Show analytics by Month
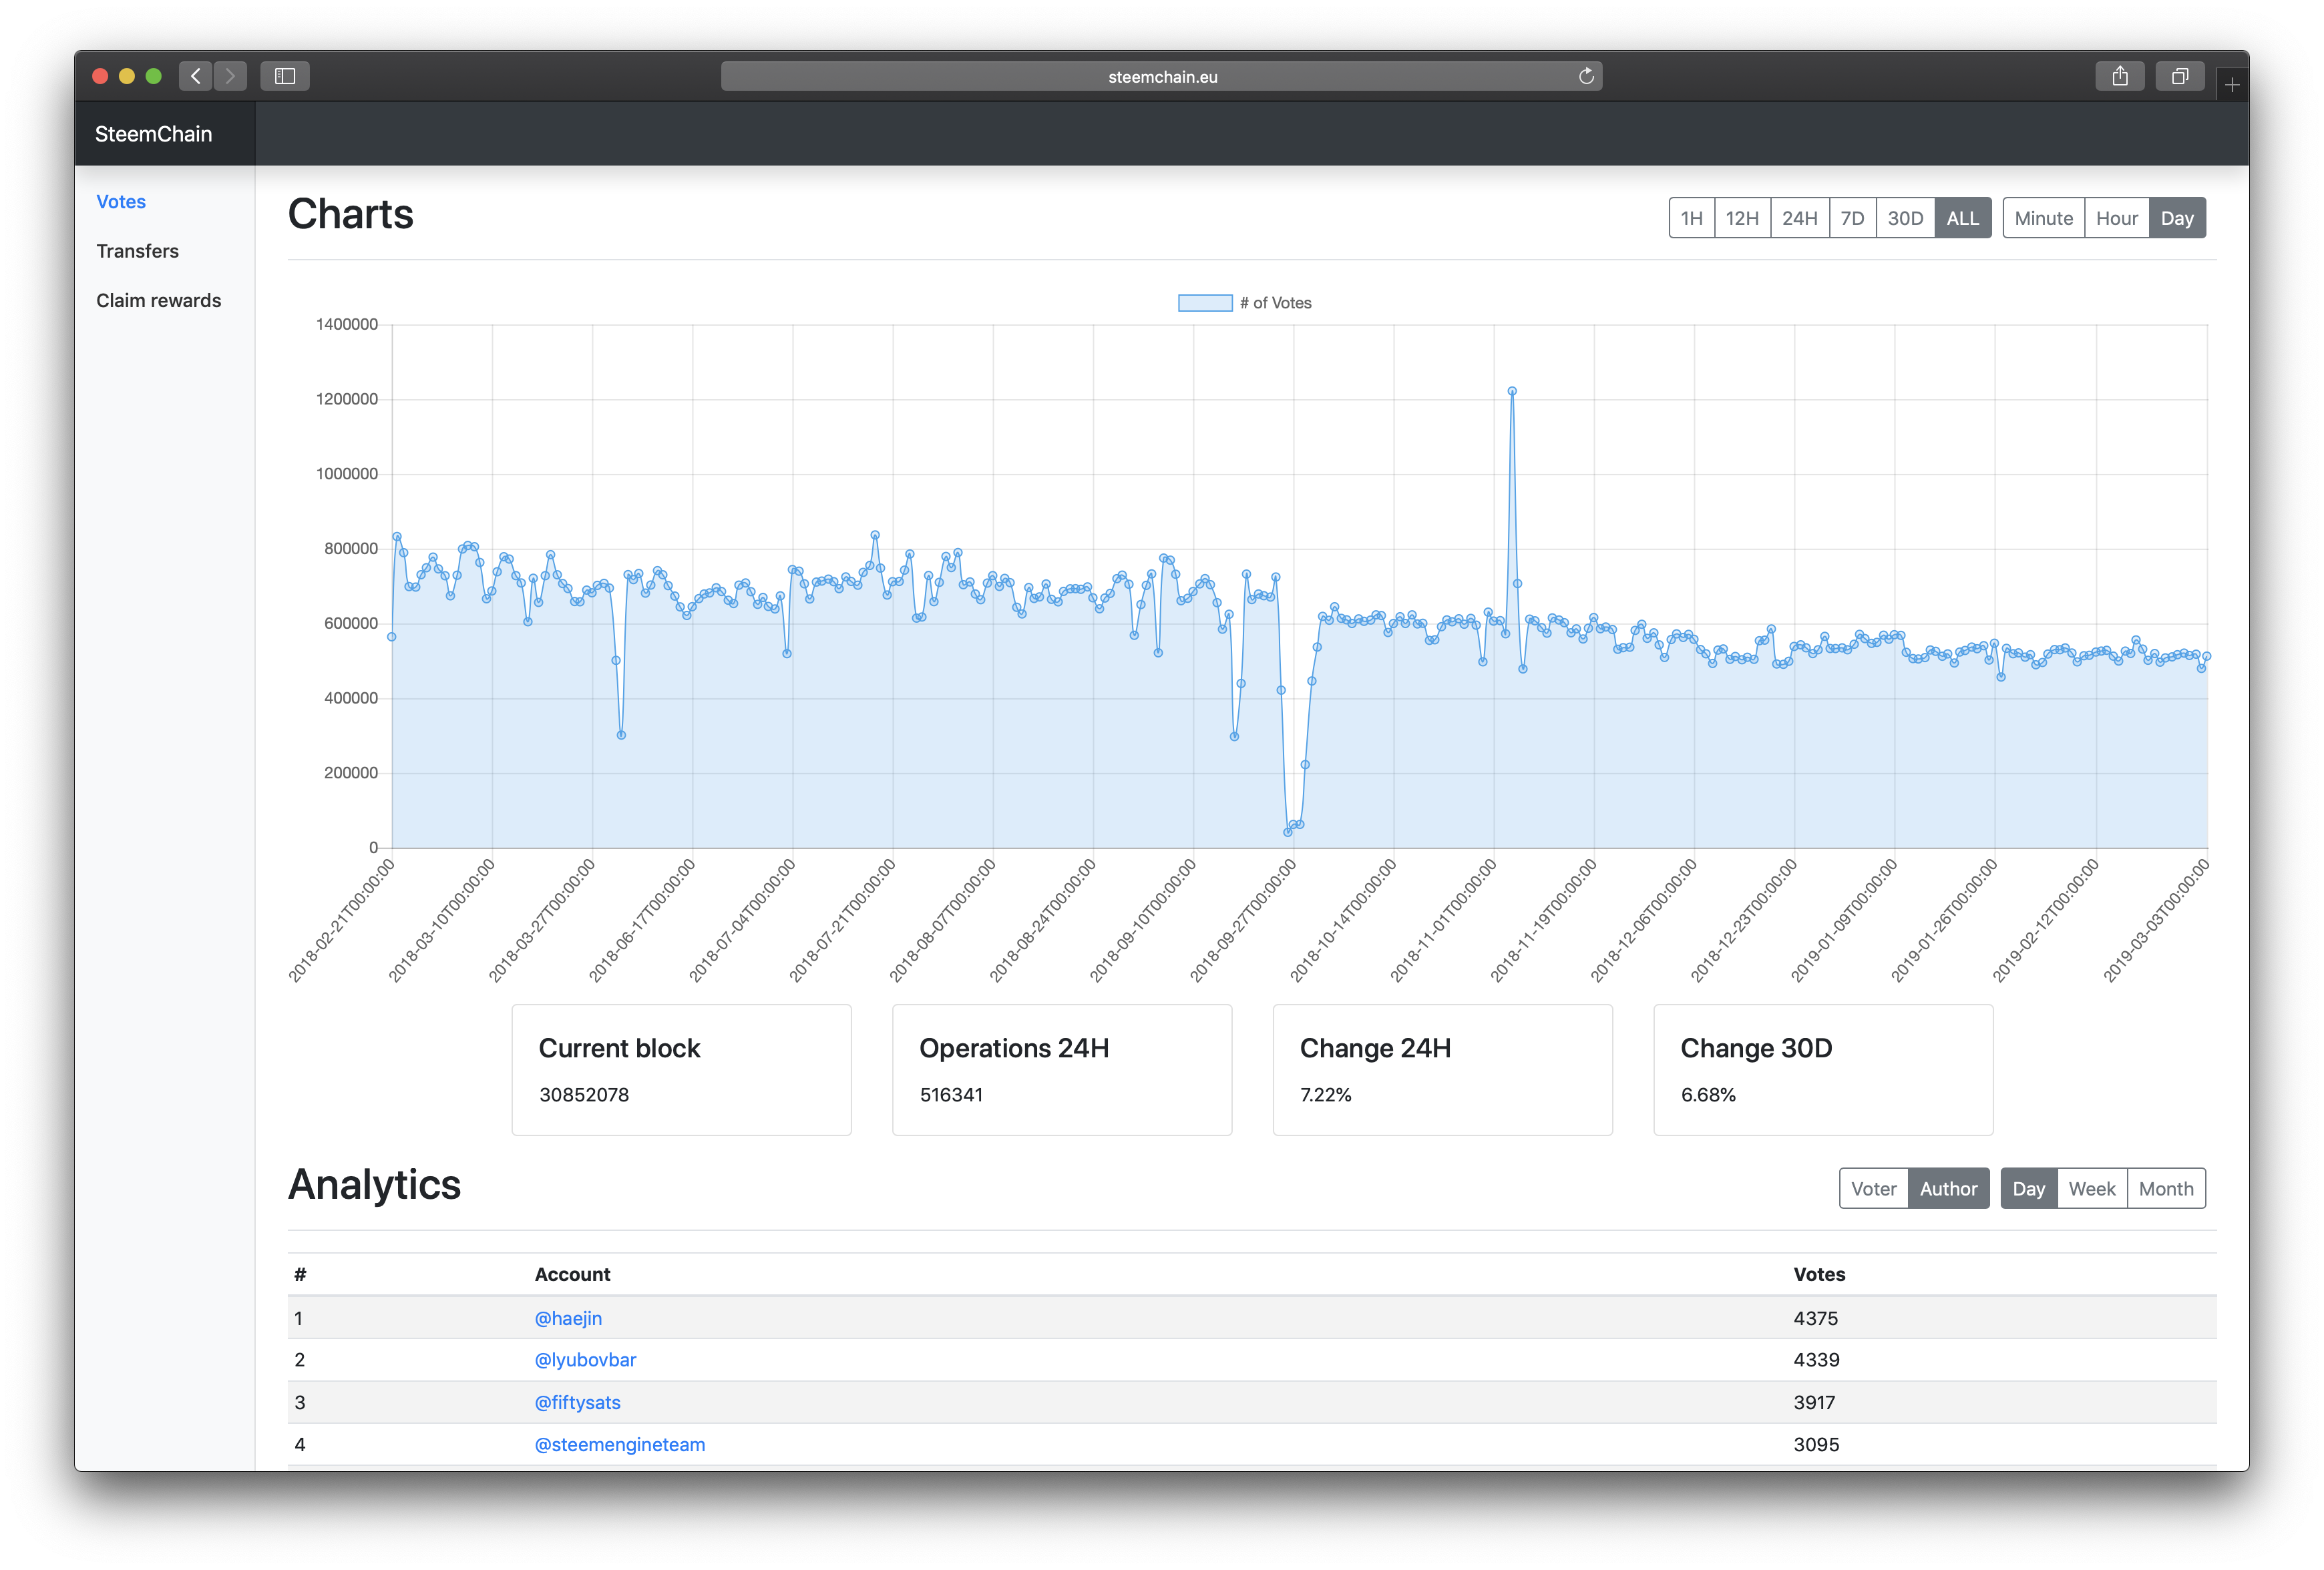Screen dimensions: 2324x1570 pos(2166,1190)
